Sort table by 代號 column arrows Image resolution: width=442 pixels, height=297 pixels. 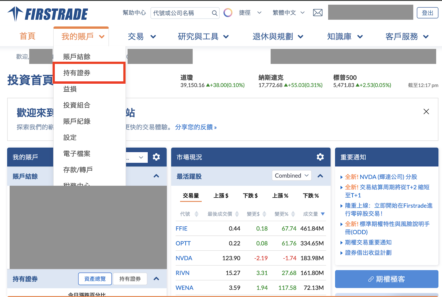tap(196, 214)
